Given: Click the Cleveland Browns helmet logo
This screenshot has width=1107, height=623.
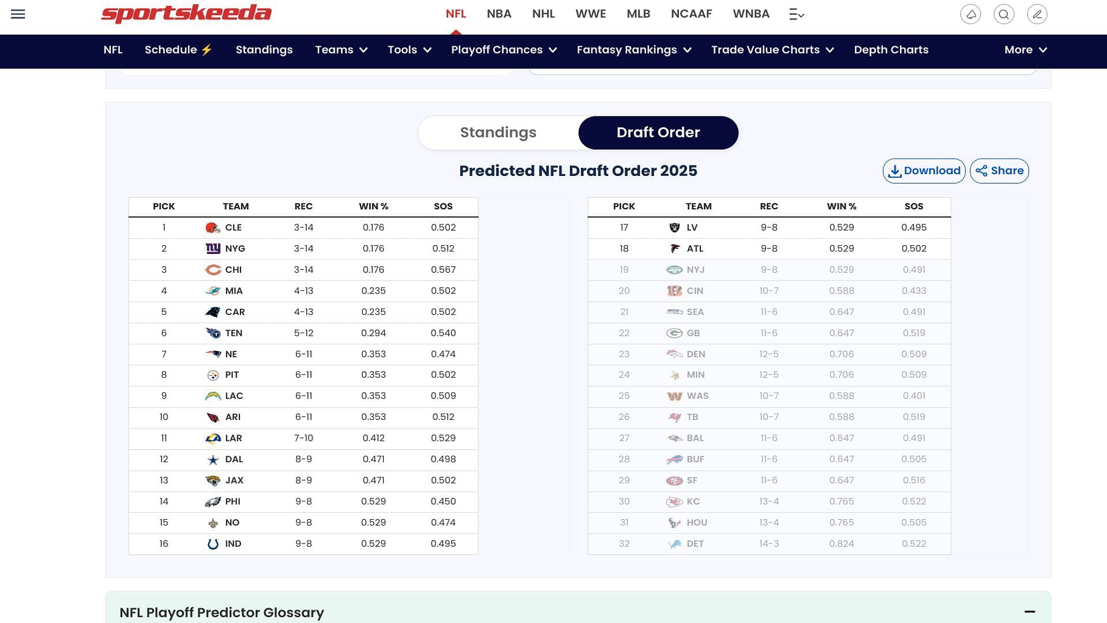Looking at the screenshot, I should coord(213,228).
